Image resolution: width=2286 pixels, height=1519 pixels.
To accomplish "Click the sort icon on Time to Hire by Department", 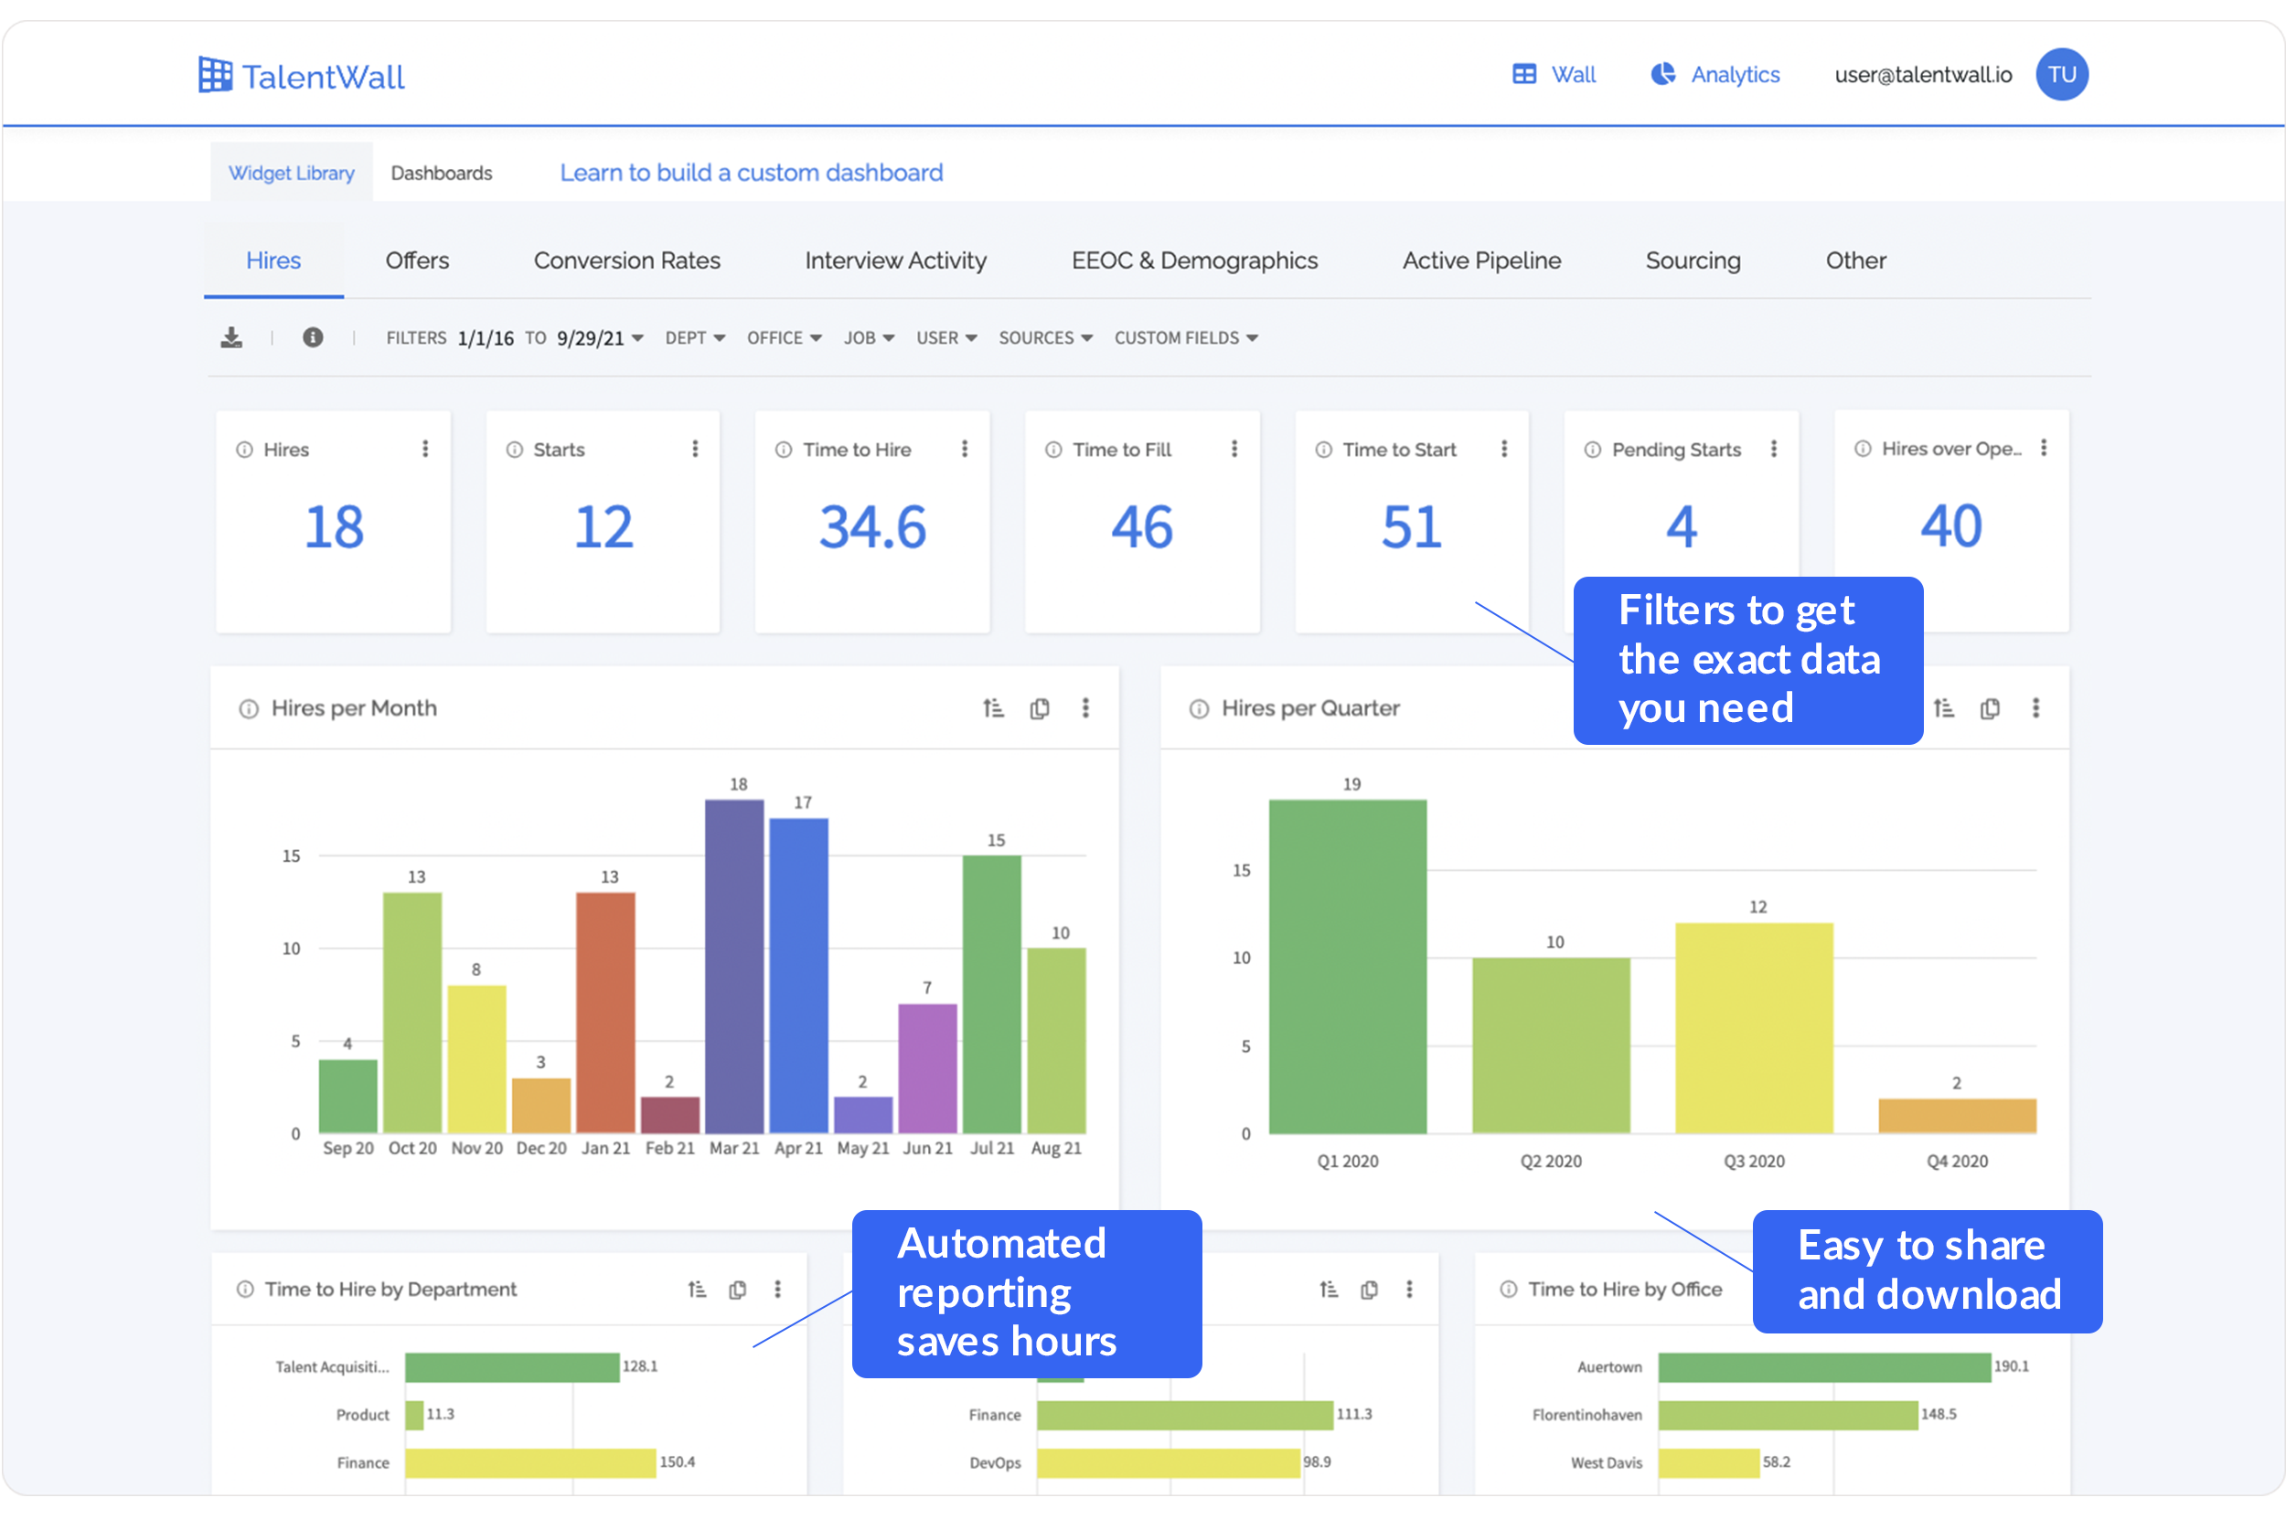I will click(x=697, y=1290).
